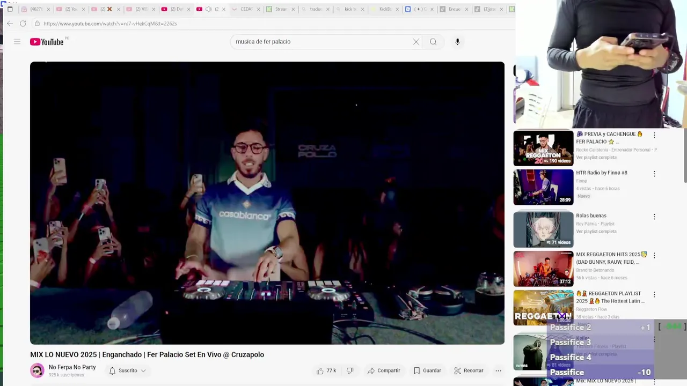687x386 pixels.
Task: Run the search with the magnifier button
Action: (x=433, y=42)
